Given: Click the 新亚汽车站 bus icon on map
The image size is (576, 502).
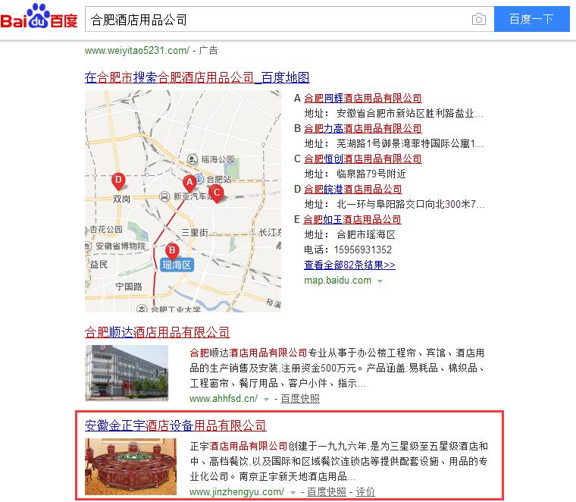Looking at the screenshot, I should coord(164,196).
